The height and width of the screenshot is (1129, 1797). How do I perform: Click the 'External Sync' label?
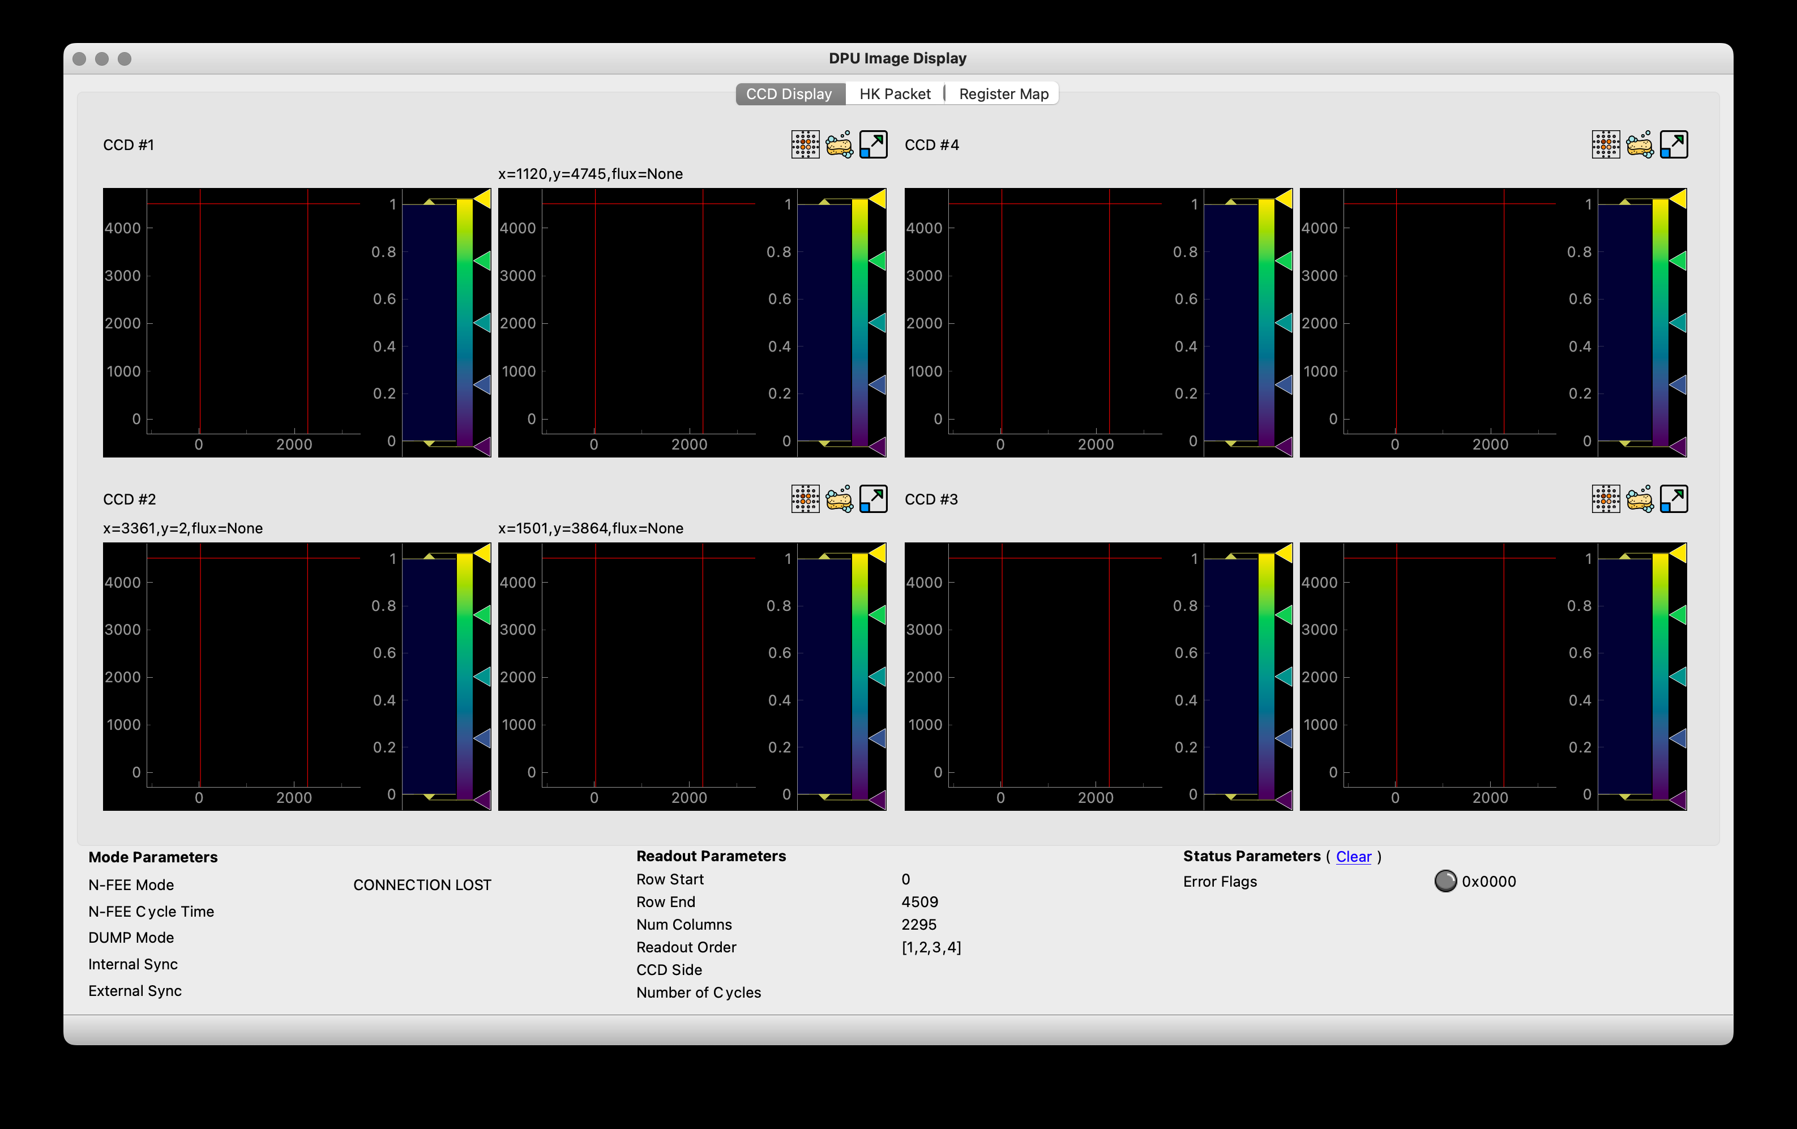[x=135, y=991]
